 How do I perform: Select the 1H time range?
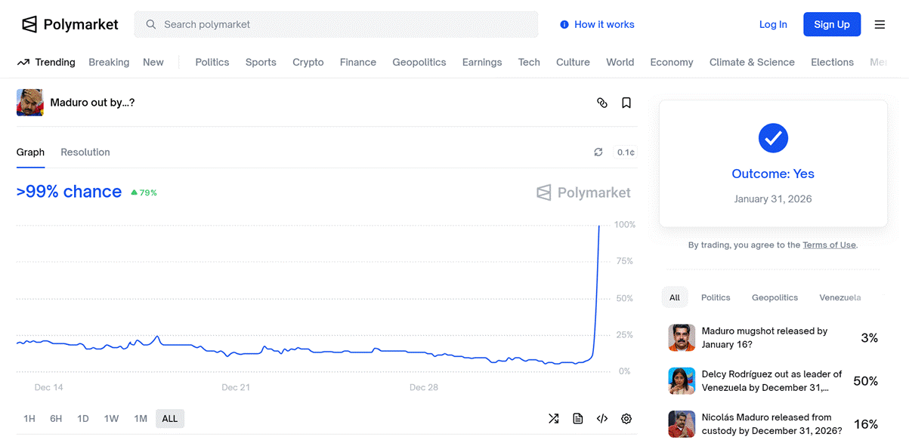[29, 419]
